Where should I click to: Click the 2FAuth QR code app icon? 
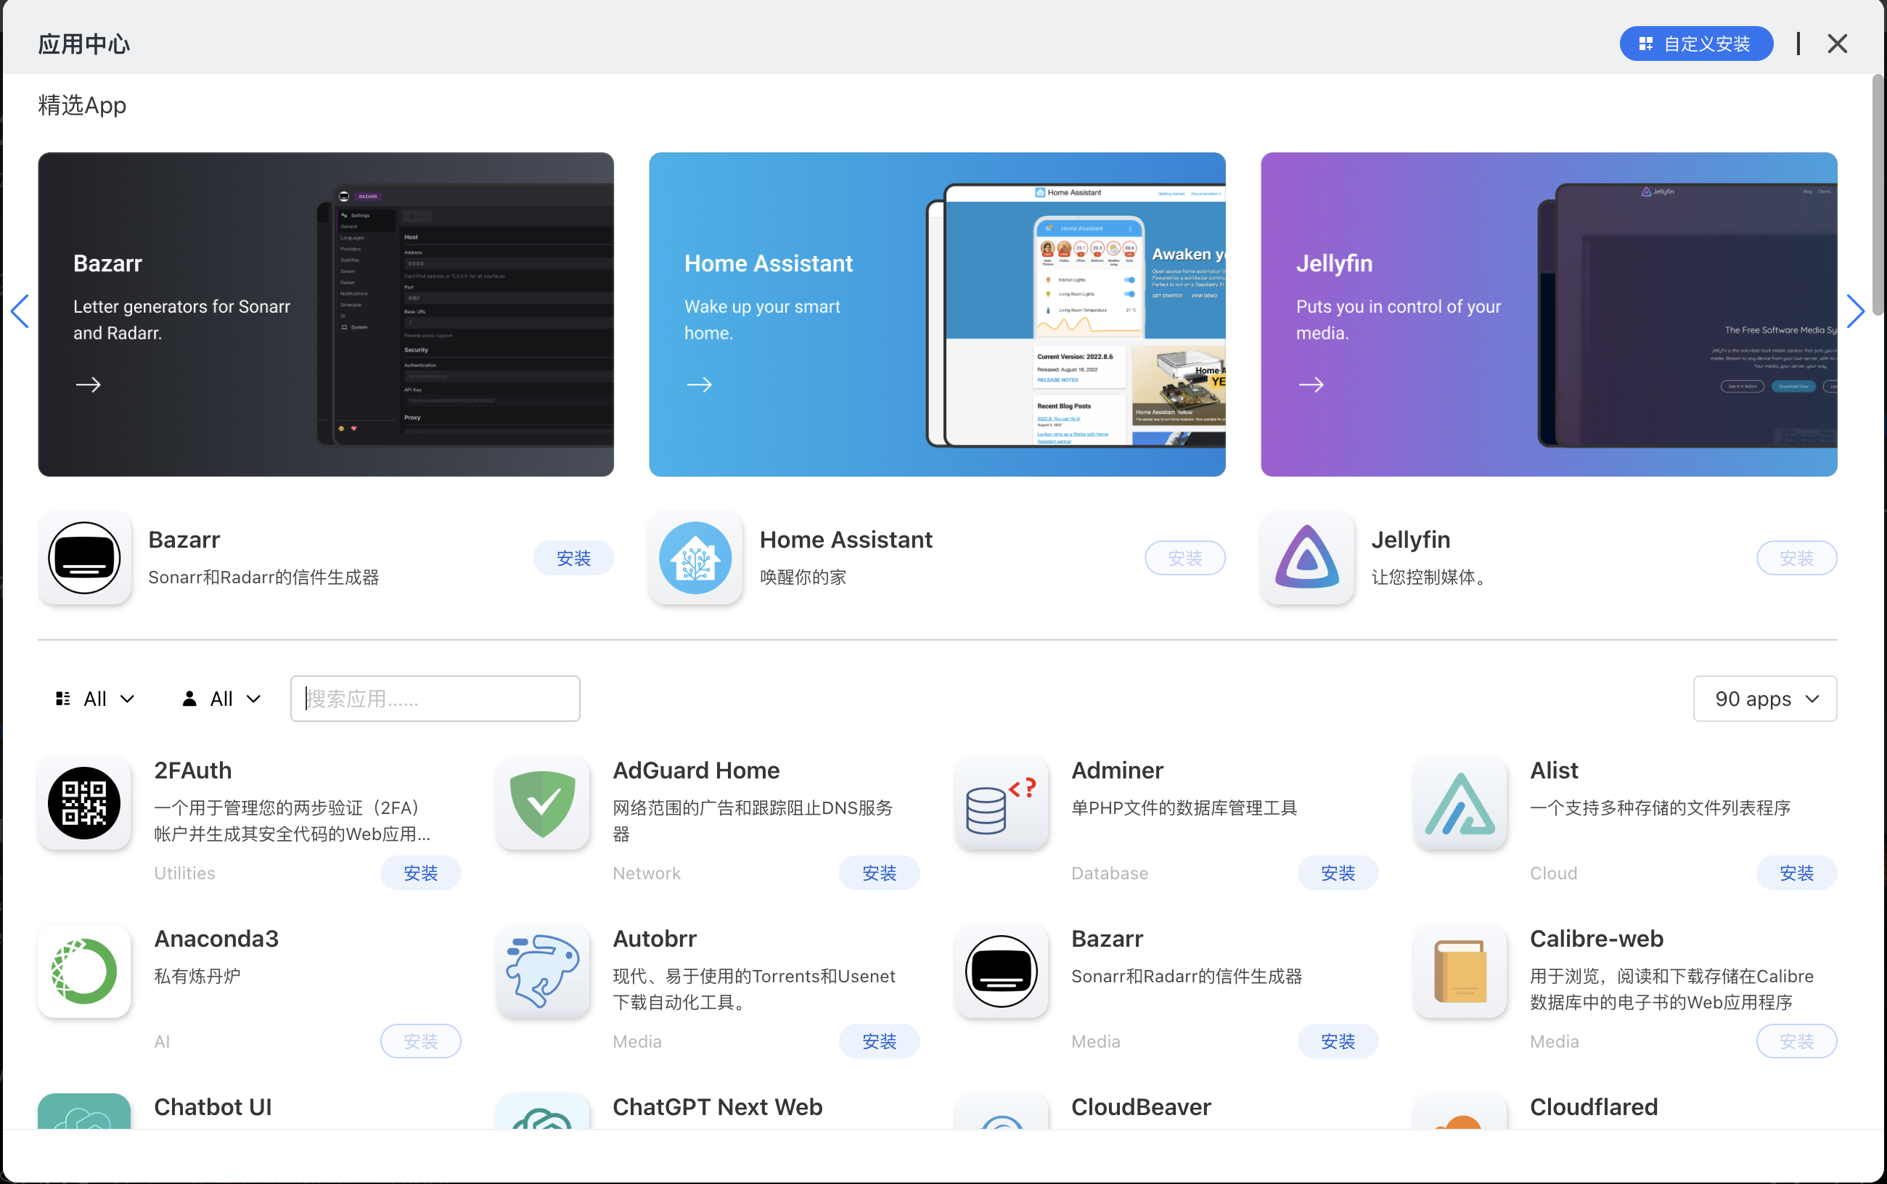83,802
